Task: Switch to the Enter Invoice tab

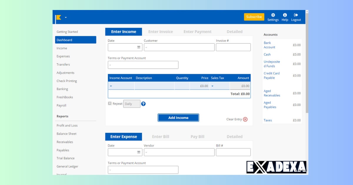Action: 161,32
